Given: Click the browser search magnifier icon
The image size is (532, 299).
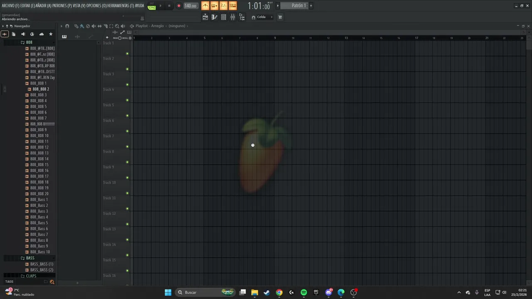Looking at the screenshot, I should click(x=52, y=282).
